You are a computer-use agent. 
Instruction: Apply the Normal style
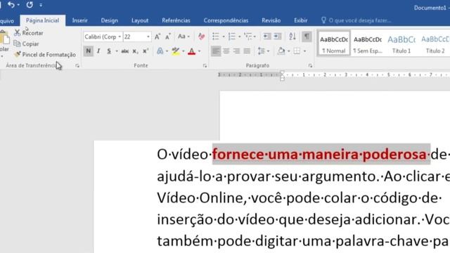334,44
